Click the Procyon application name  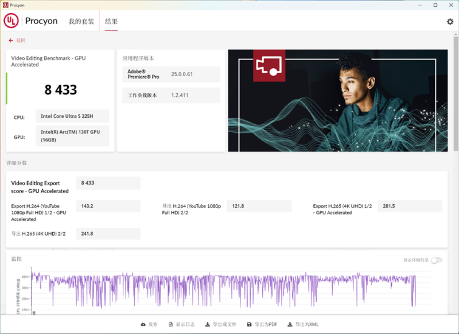[41, 21]
